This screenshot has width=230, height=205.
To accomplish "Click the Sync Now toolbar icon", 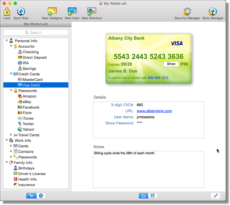I will 21,11.
